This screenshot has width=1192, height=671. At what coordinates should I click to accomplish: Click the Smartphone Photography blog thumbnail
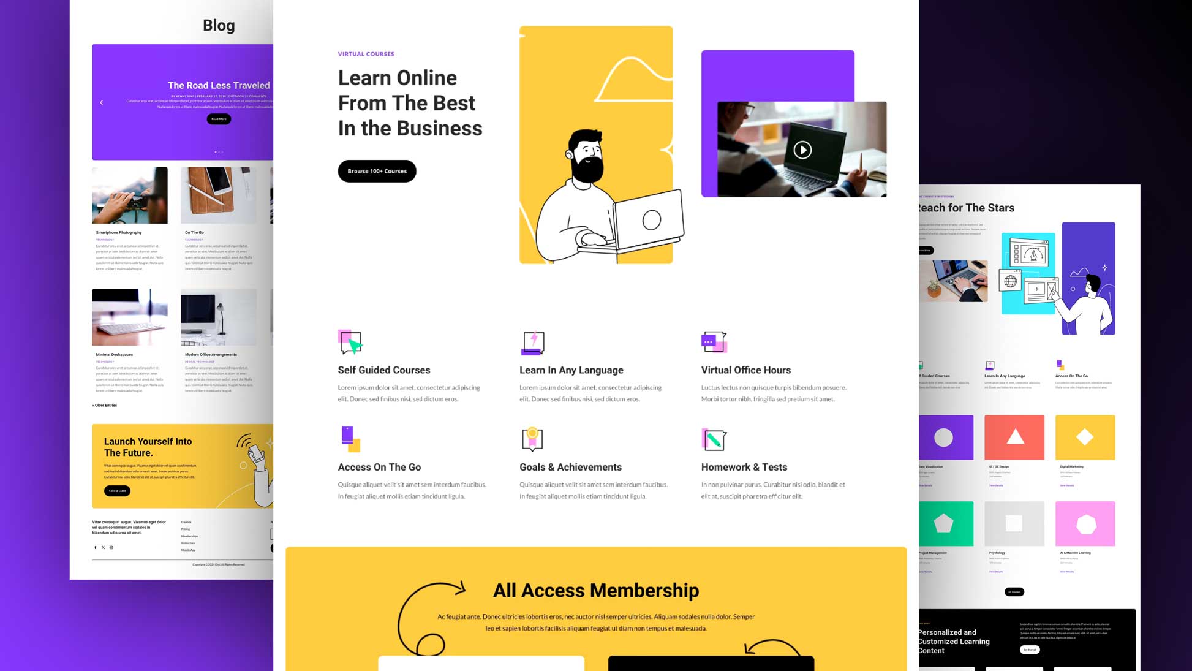[129, 195]
